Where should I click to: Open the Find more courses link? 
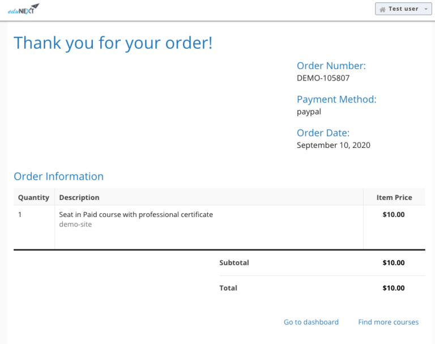388,322
